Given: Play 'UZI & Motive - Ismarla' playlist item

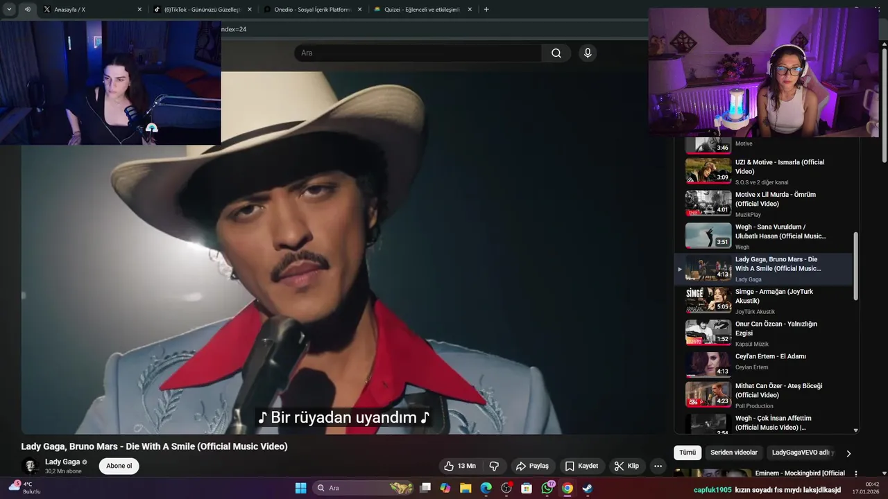Looking at the screenshot, I should tap(763, 171).
